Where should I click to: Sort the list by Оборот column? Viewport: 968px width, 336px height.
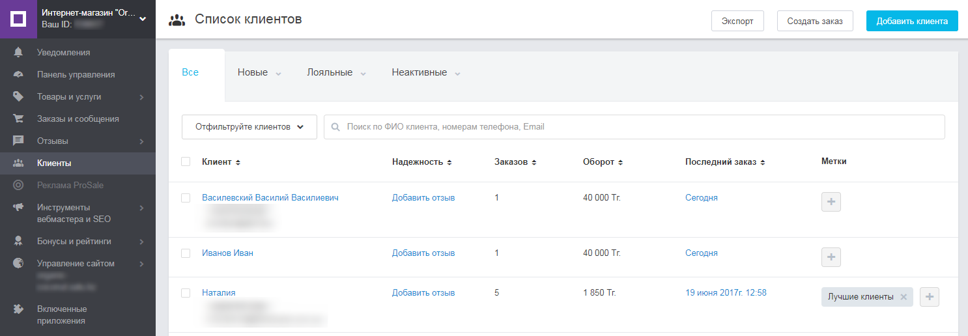tap(603, 161)
